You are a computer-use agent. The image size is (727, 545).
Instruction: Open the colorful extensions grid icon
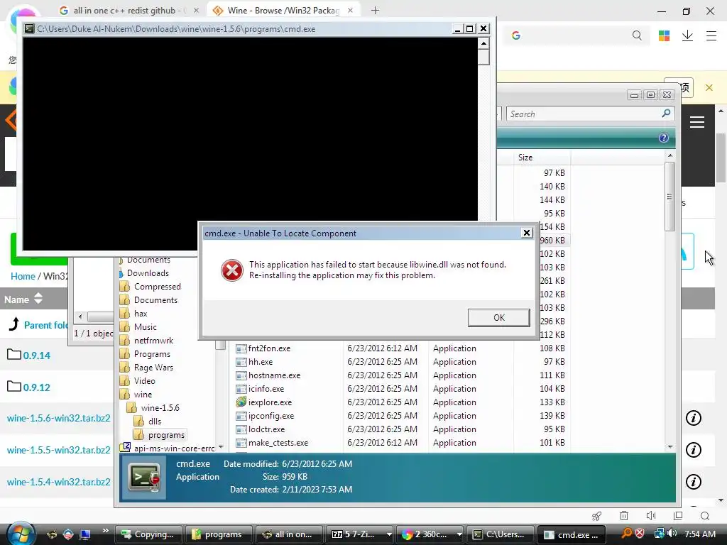point(664,35)
